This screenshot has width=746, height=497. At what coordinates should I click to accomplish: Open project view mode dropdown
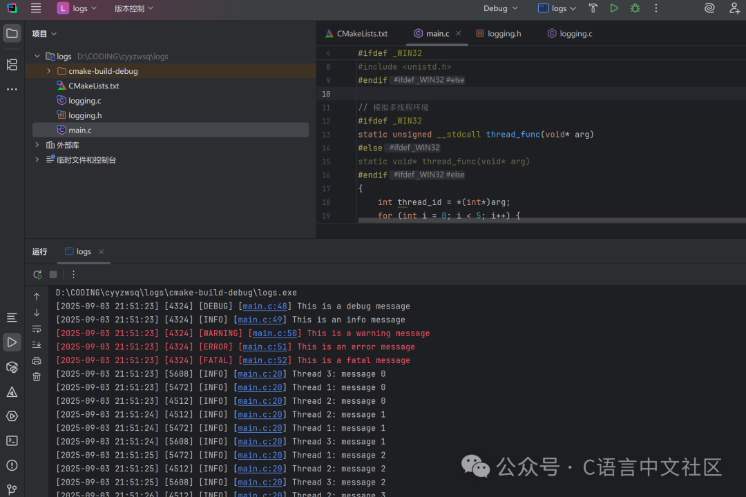click(x=44, y=34)
